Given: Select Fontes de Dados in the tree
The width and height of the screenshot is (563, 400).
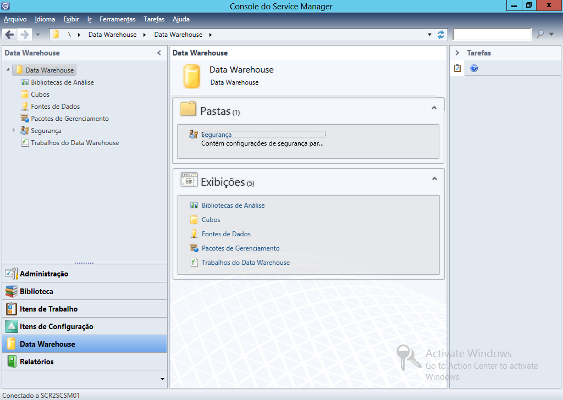Looking at the screenshot, I should tap(56, 107).
